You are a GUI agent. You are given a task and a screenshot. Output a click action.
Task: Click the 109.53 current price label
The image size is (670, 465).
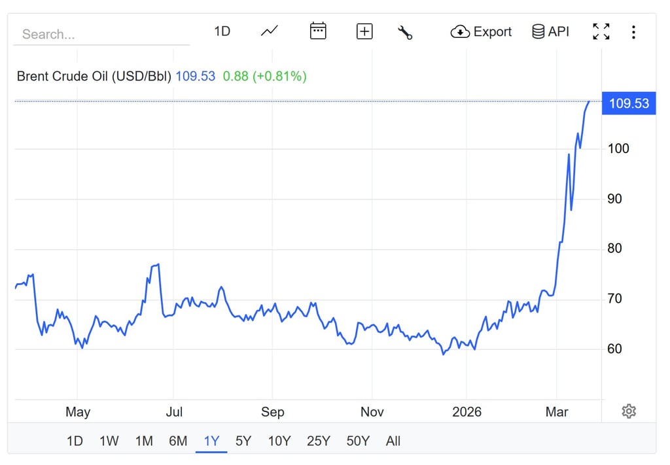point(628,103)
